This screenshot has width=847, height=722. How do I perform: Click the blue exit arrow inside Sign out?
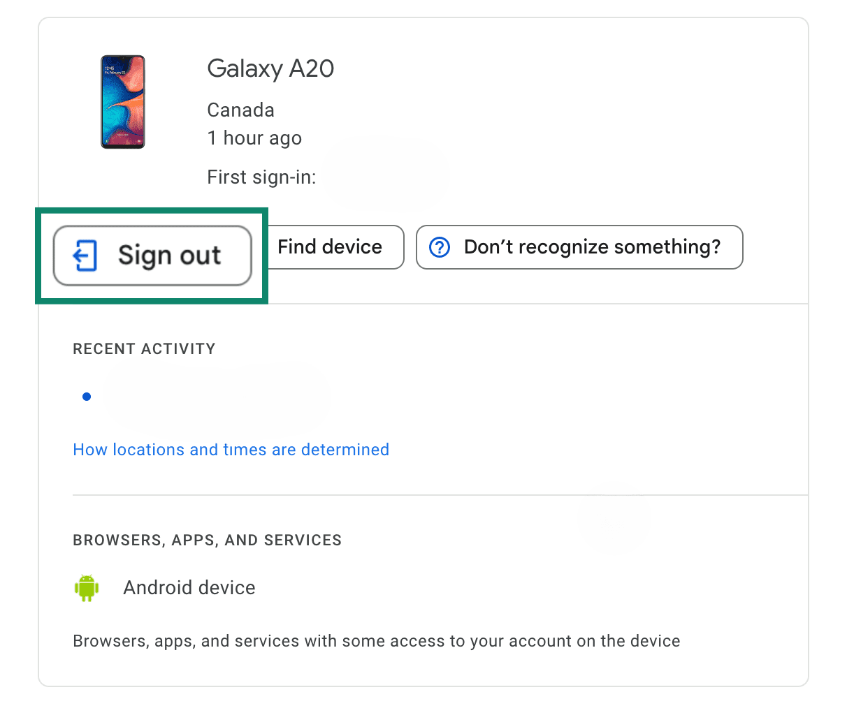coord(85,256)
